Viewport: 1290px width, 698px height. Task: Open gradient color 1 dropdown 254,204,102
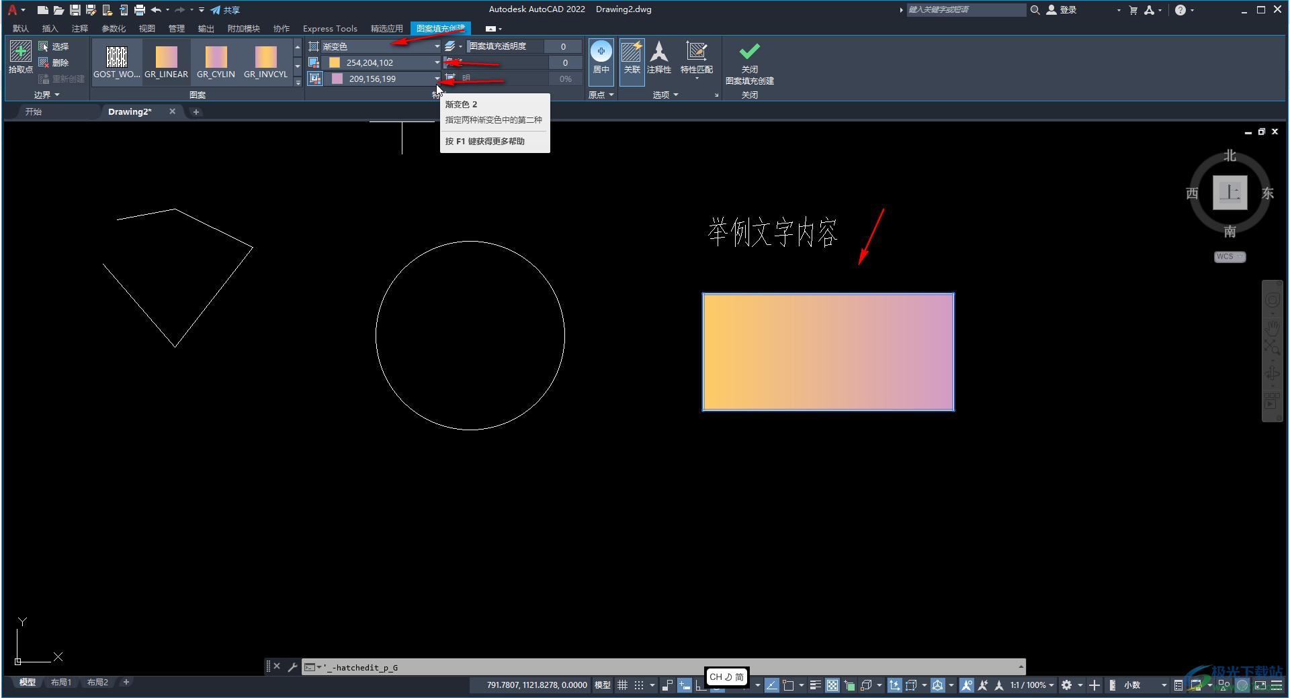[380, 62]
